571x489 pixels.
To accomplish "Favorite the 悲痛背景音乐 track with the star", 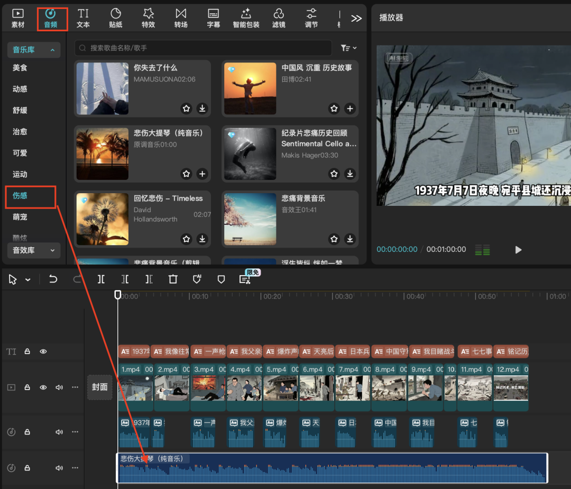I will tap(334, 239).
